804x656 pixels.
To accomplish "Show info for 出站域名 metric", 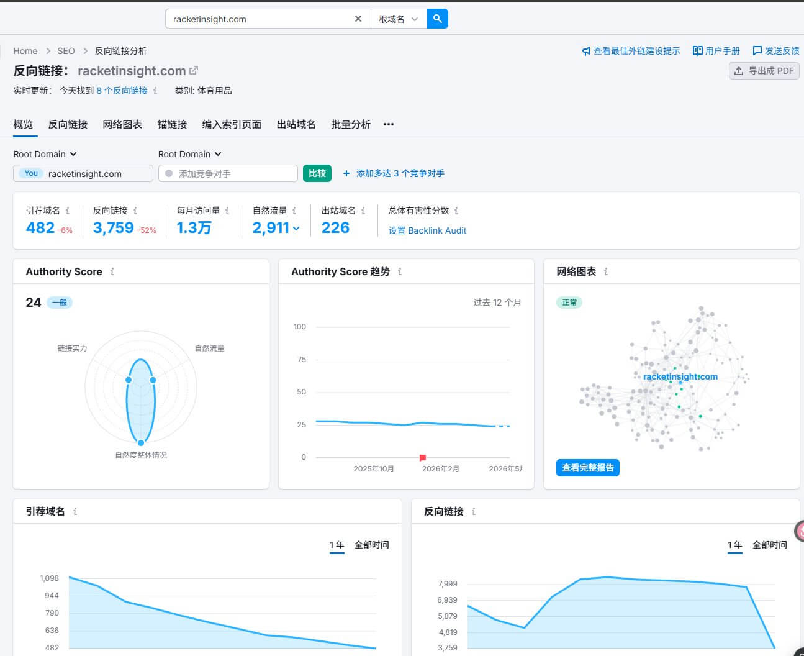I will pyautogui.click(x=363, y=211).
